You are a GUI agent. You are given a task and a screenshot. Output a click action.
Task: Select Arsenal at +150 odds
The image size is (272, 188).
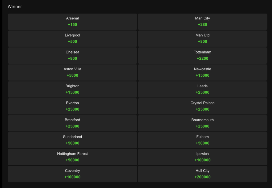pyautogui.click(x=72, y=22)
